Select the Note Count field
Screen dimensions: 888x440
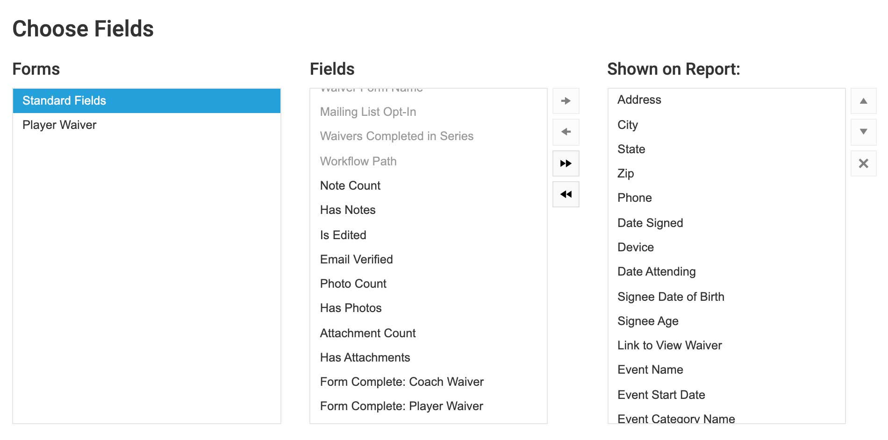(350, 185)
